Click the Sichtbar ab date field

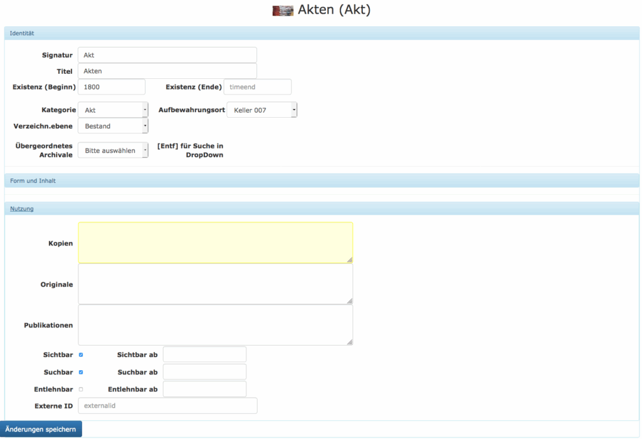(204, 354)
